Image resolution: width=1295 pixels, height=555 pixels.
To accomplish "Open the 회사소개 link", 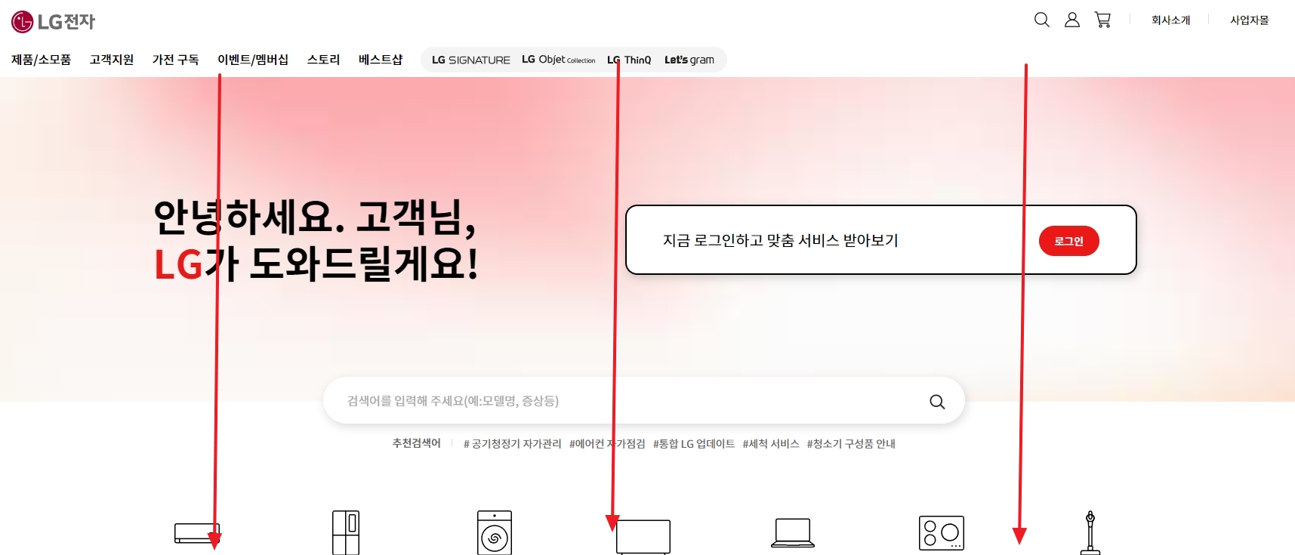I will [1171, 20].
